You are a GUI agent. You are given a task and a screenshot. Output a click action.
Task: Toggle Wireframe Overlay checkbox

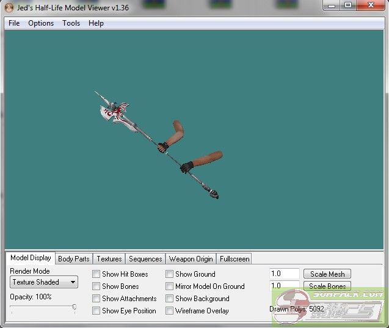(169, 311)
